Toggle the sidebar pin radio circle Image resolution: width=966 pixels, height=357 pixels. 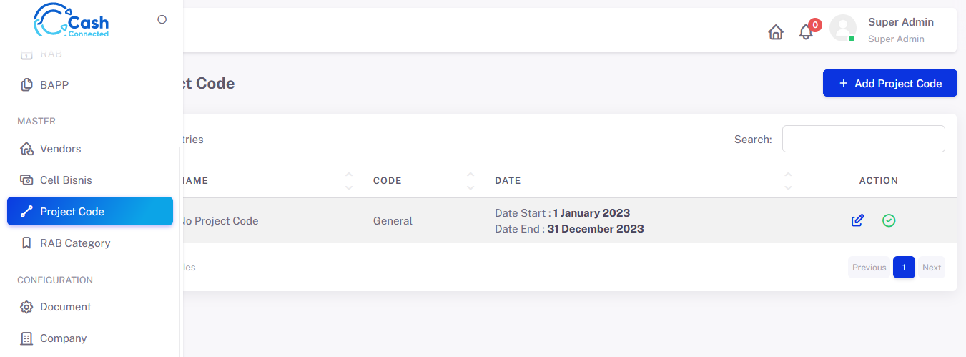coord(162,19)
